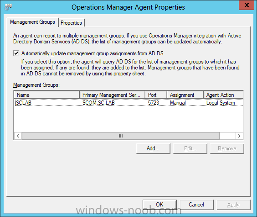Close the Agent Properties dialog
Viewport: 257px width, 217px height.
pos(247,5)
